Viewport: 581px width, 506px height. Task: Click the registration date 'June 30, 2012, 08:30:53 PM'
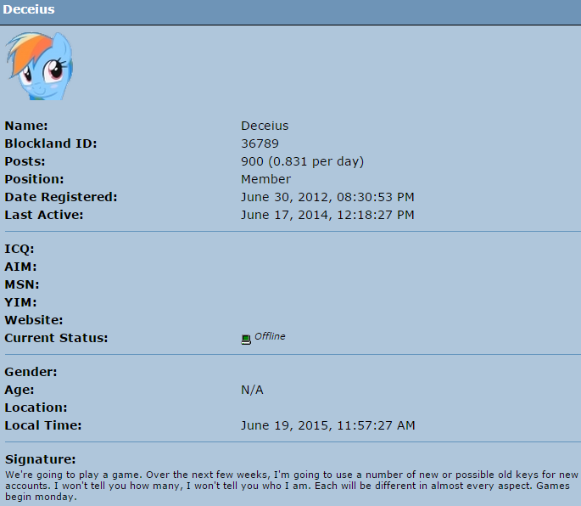tap(327, 197)
